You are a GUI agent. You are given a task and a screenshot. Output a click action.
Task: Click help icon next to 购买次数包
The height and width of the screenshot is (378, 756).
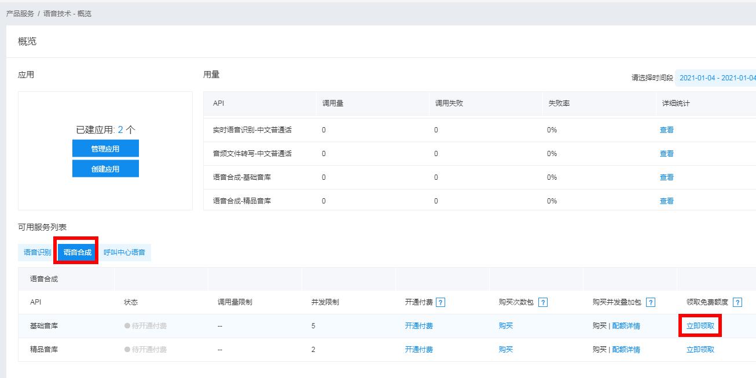click(543, 302)
